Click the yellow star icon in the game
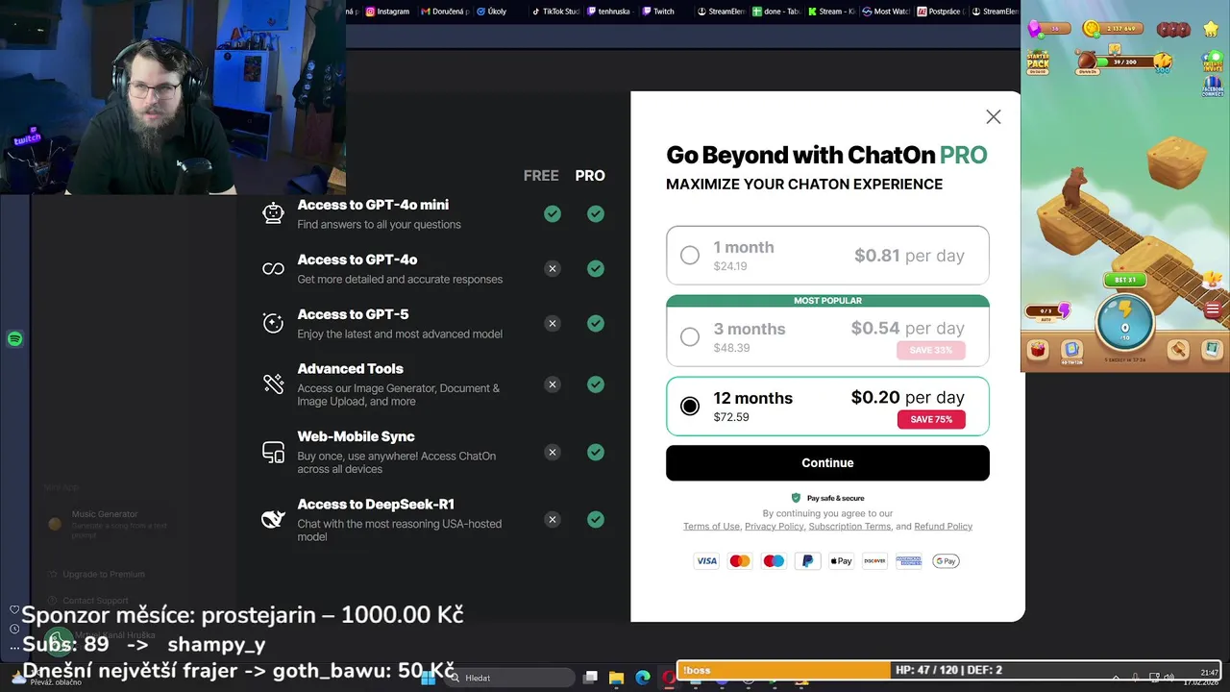Screen dimensions: 1230x692 [1212, 29]
